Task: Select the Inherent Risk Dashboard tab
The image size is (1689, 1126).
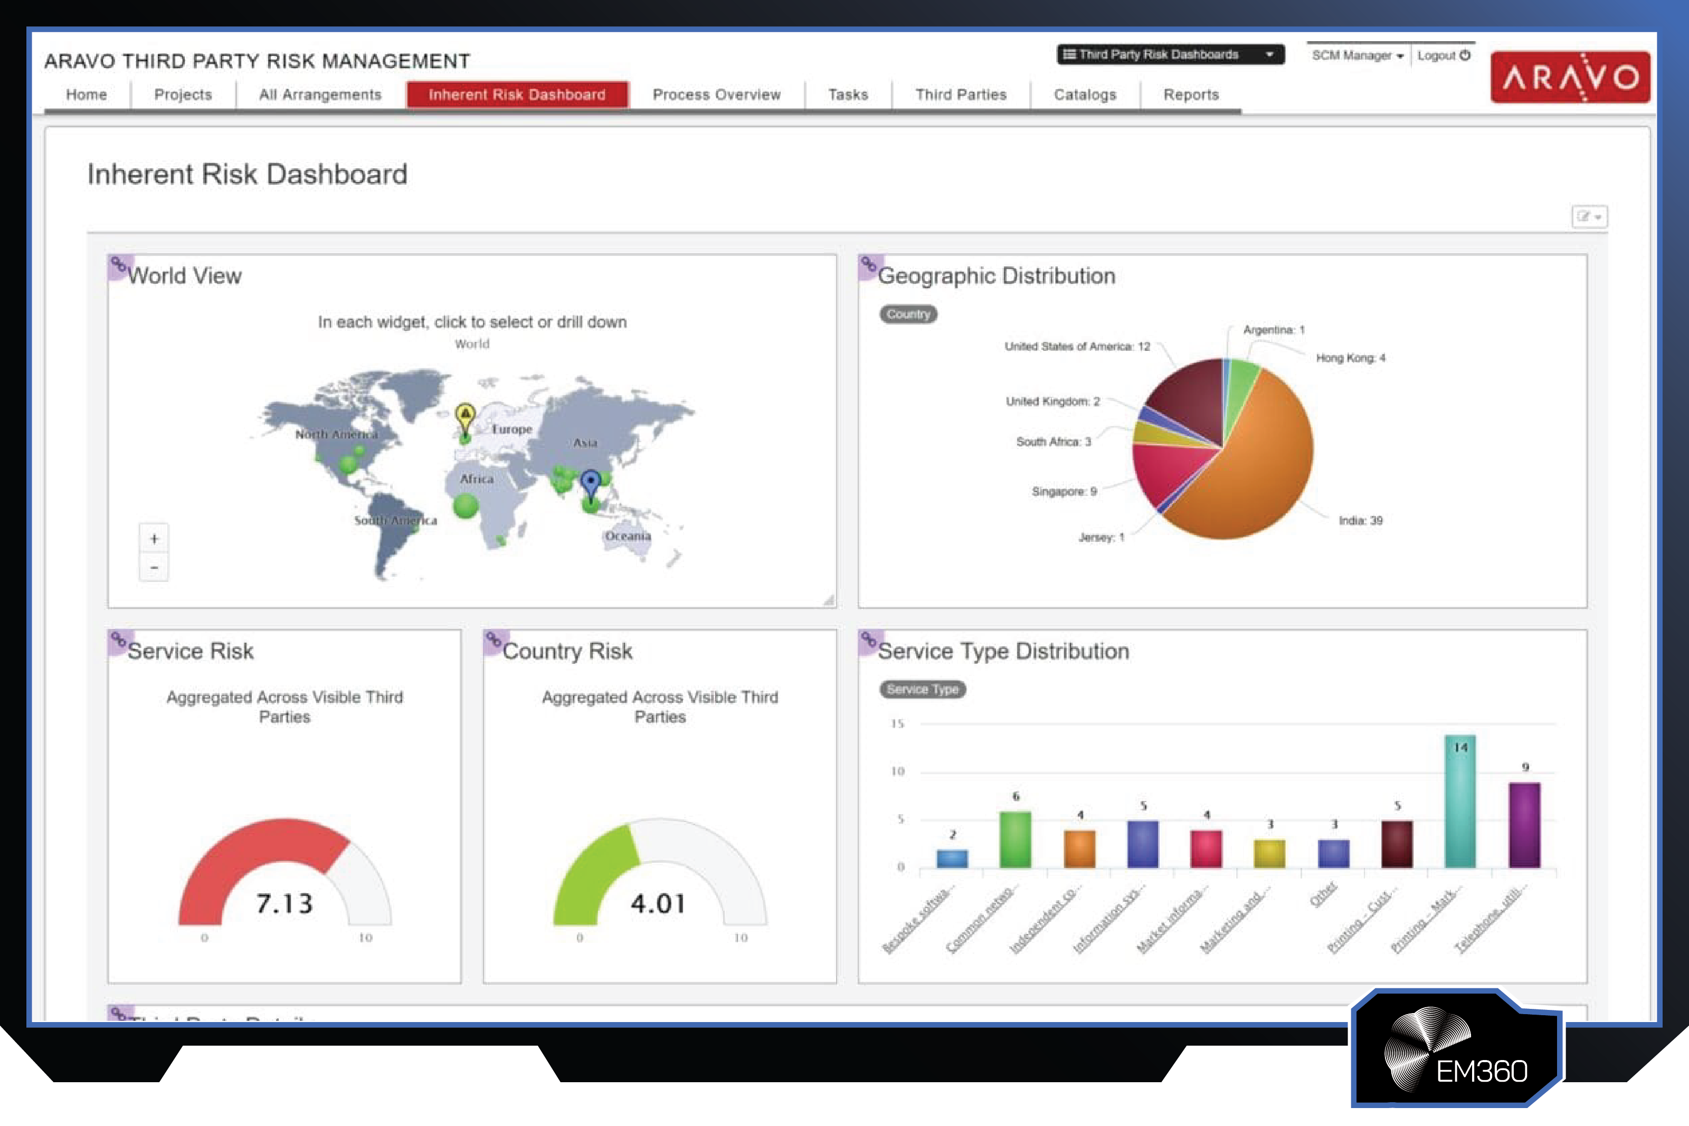Action: pyautogui.click(x=517, y=95)
